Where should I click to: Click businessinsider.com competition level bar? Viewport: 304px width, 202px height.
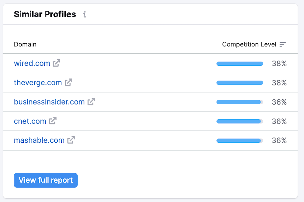[x=240, y=102]
